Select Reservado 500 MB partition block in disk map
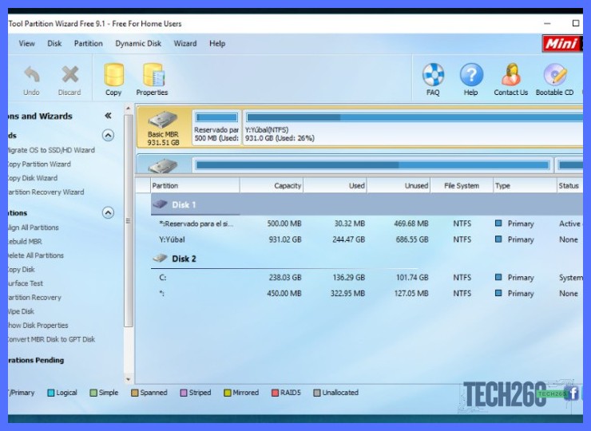 click(x=216, y=127)
